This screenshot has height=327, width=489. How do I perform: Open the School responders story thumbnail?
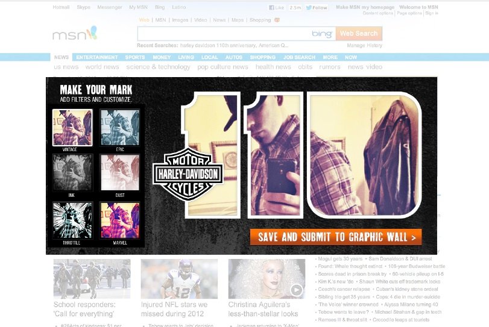92,279
